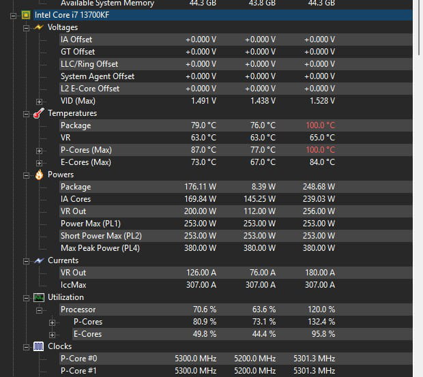The height and width of the screenshot is (377, 423).
Task: Click the 5301.3 MHz P-Core #0 max value
Action: (315, 359)
